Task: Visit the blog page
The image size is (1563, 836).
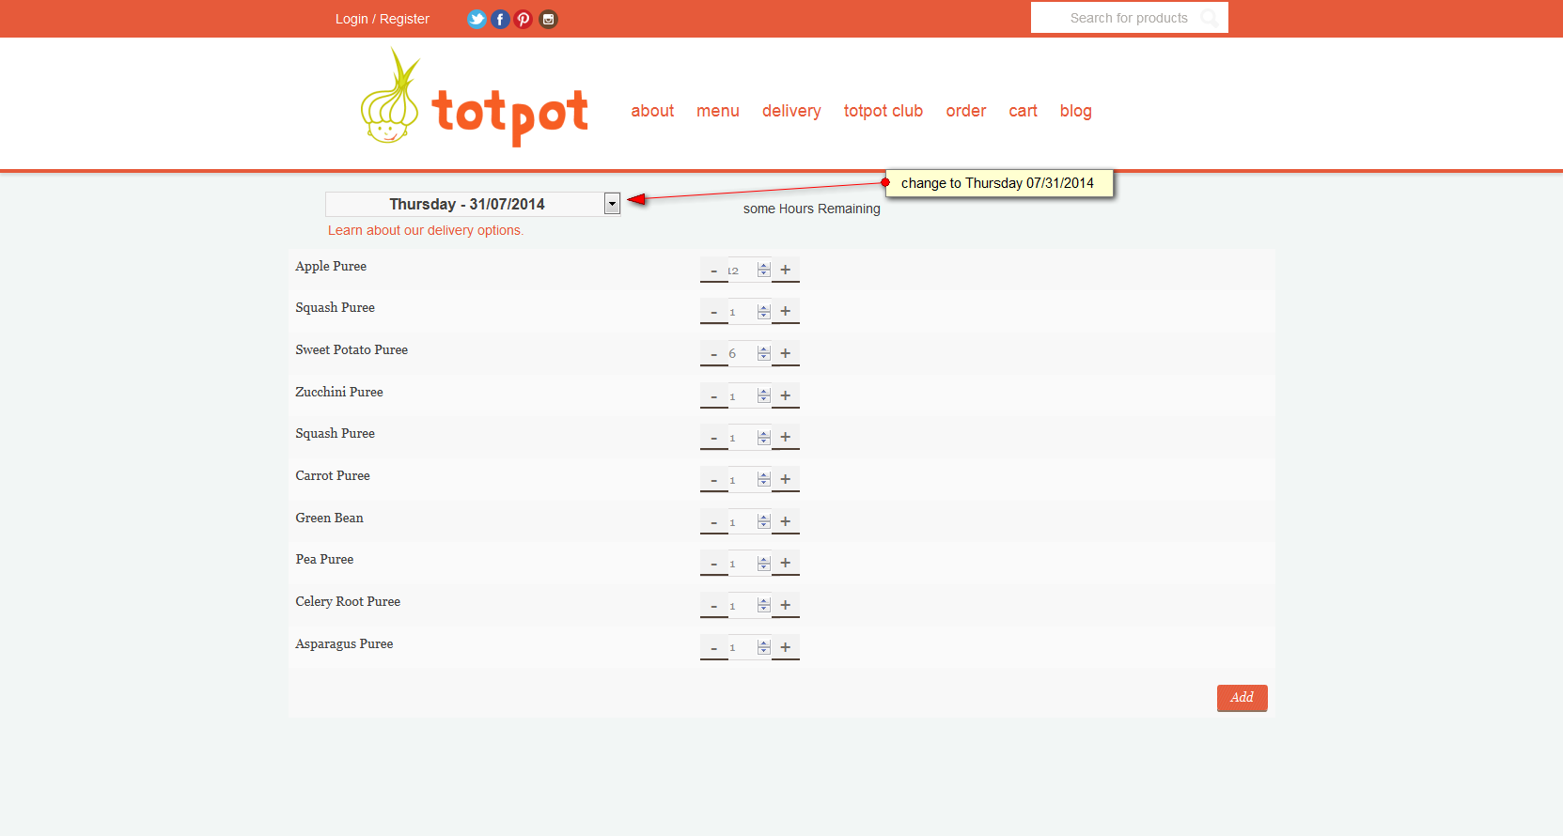Action: [1076, 111]
